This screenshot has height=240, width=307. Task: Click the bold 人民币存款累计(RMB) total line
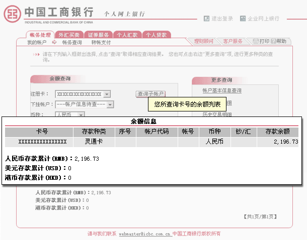[52, 159]
